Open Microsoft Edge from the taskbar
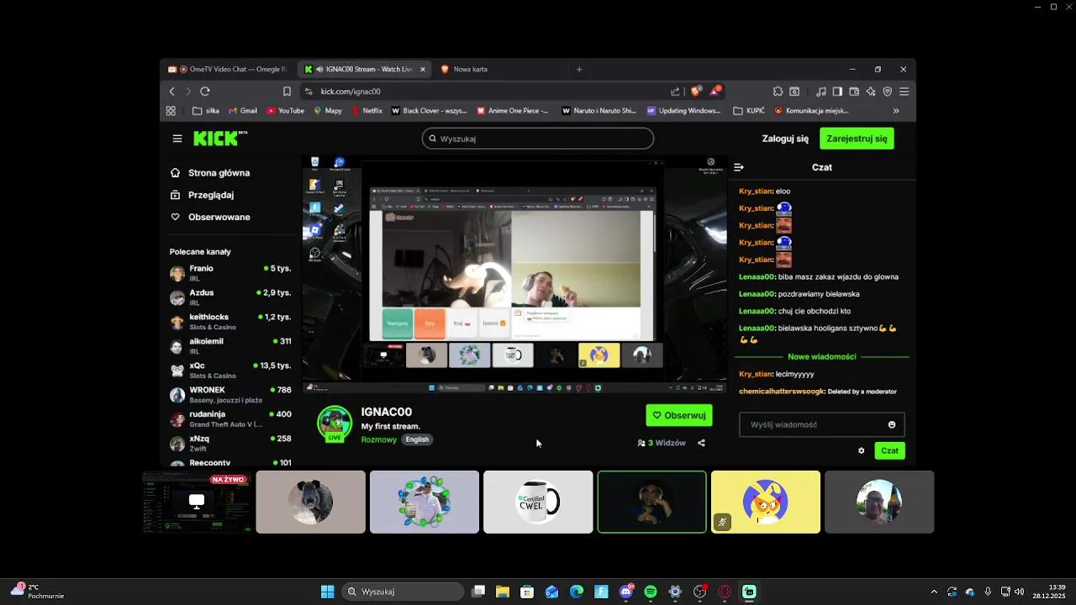Viewport: 1076px width, 605px height. (577, 592)
